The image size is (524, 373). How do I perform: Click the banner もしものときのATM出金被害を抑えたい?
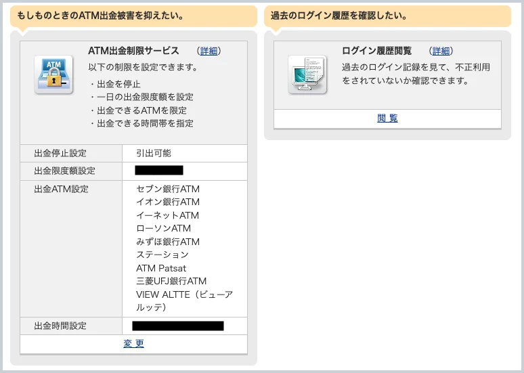(133, 16)
